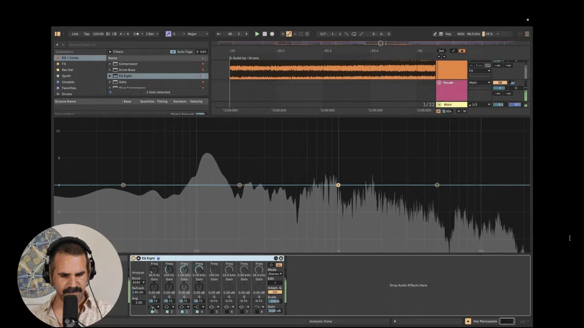This screenshot has height=328, width=584.
Task: Expand the Compressor folder in browser
Action: (110, 64)
